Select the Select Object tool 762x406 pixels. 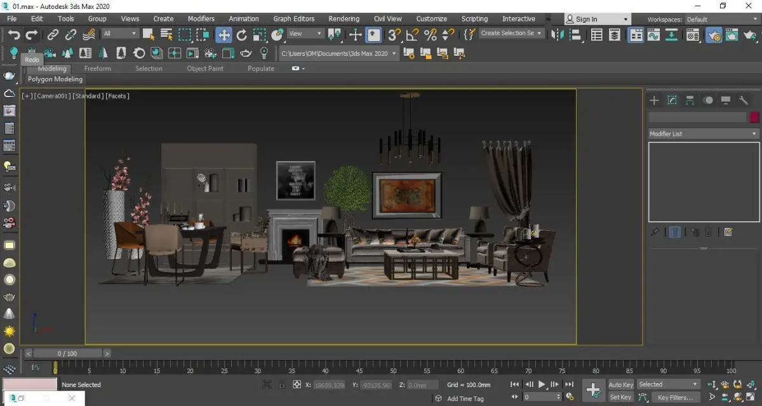[x=149, y=34]
